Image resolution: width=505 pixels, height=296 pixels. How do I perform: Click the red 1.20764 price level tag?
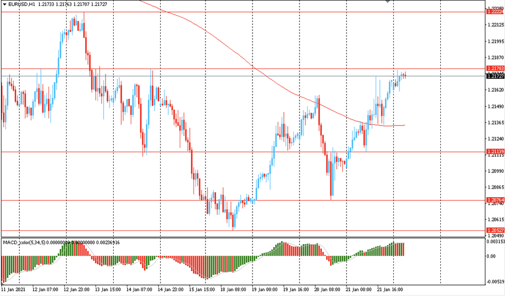pos(495,200)
